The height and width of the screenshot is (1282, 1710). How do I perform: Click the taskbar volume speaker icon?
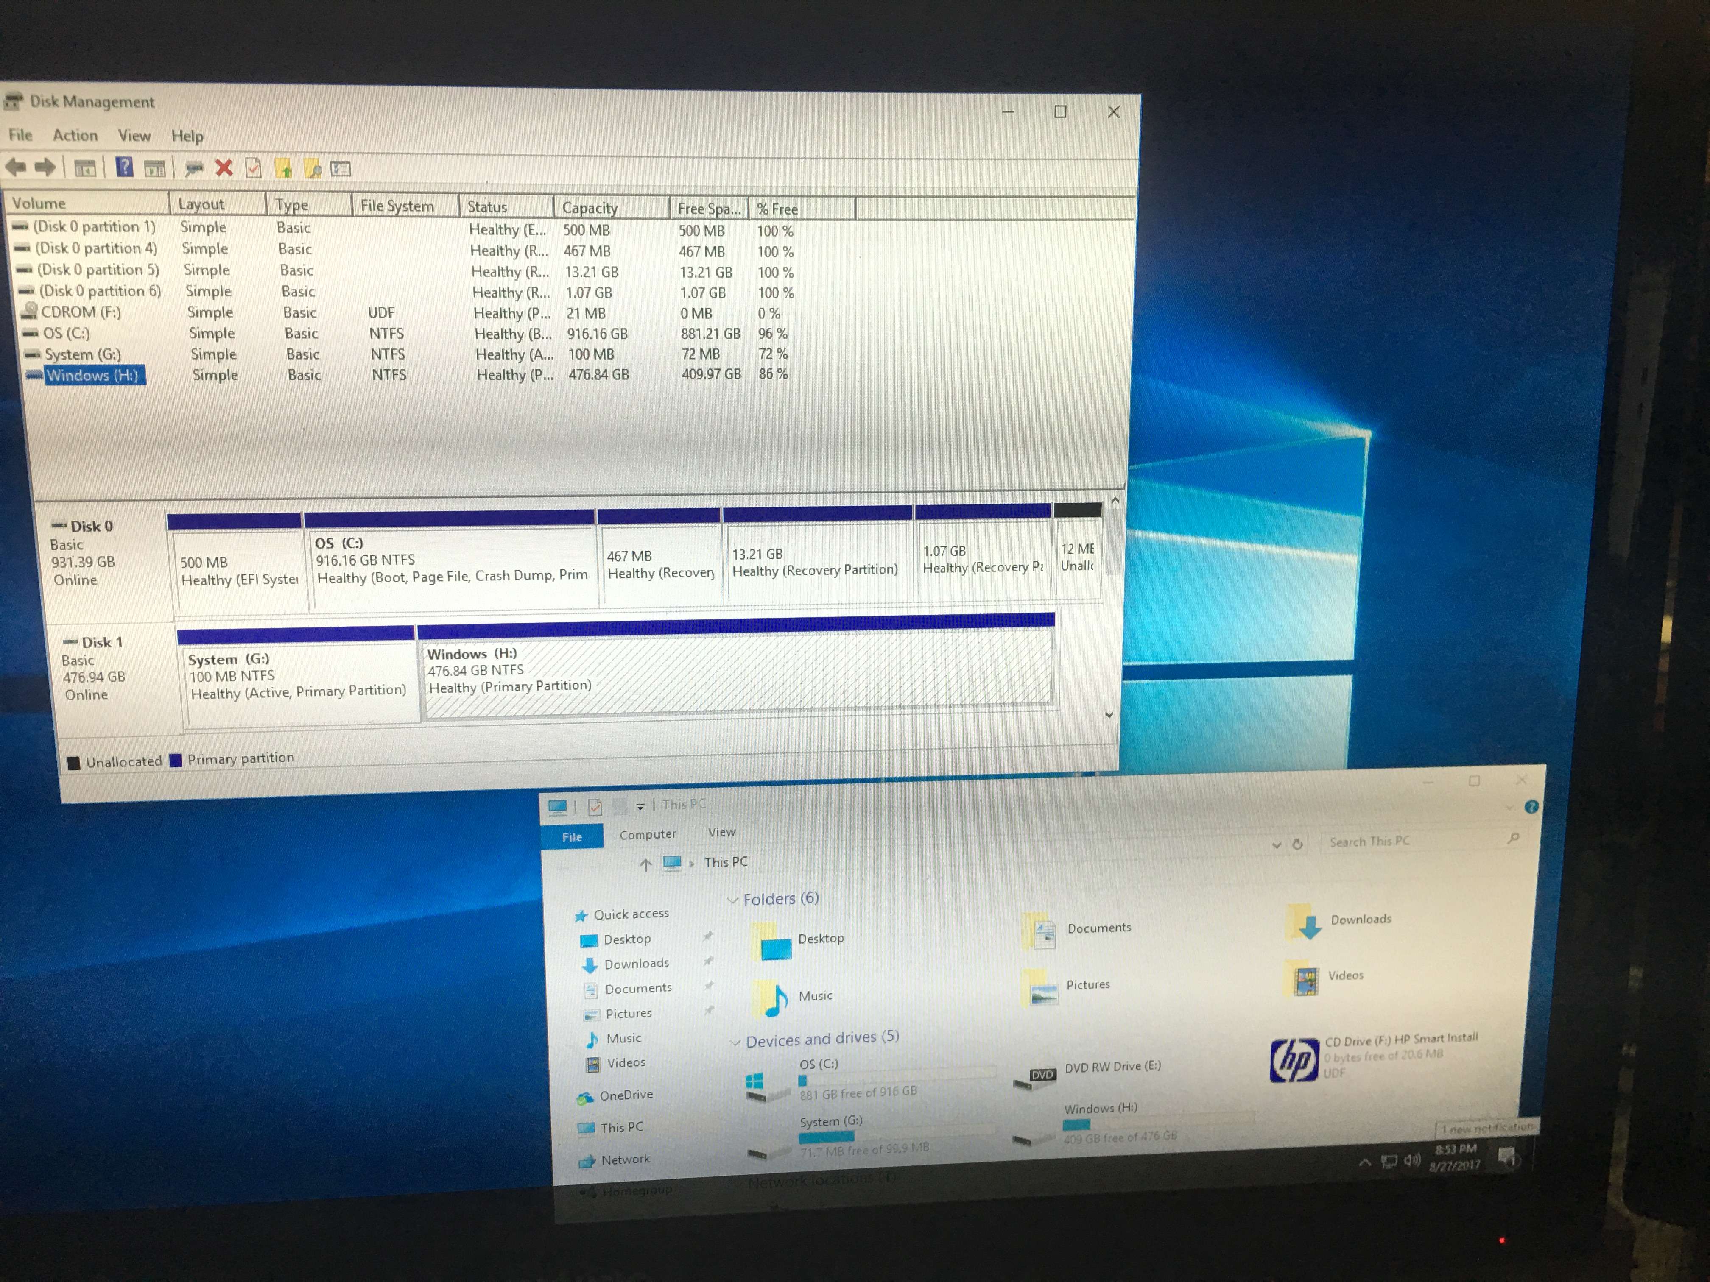point(1411,1160)
